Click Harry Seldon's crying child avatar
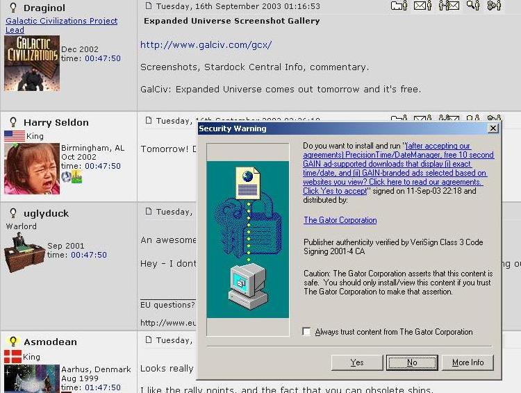The width and height of the screenshot is (521, 393). pos(32,168)
